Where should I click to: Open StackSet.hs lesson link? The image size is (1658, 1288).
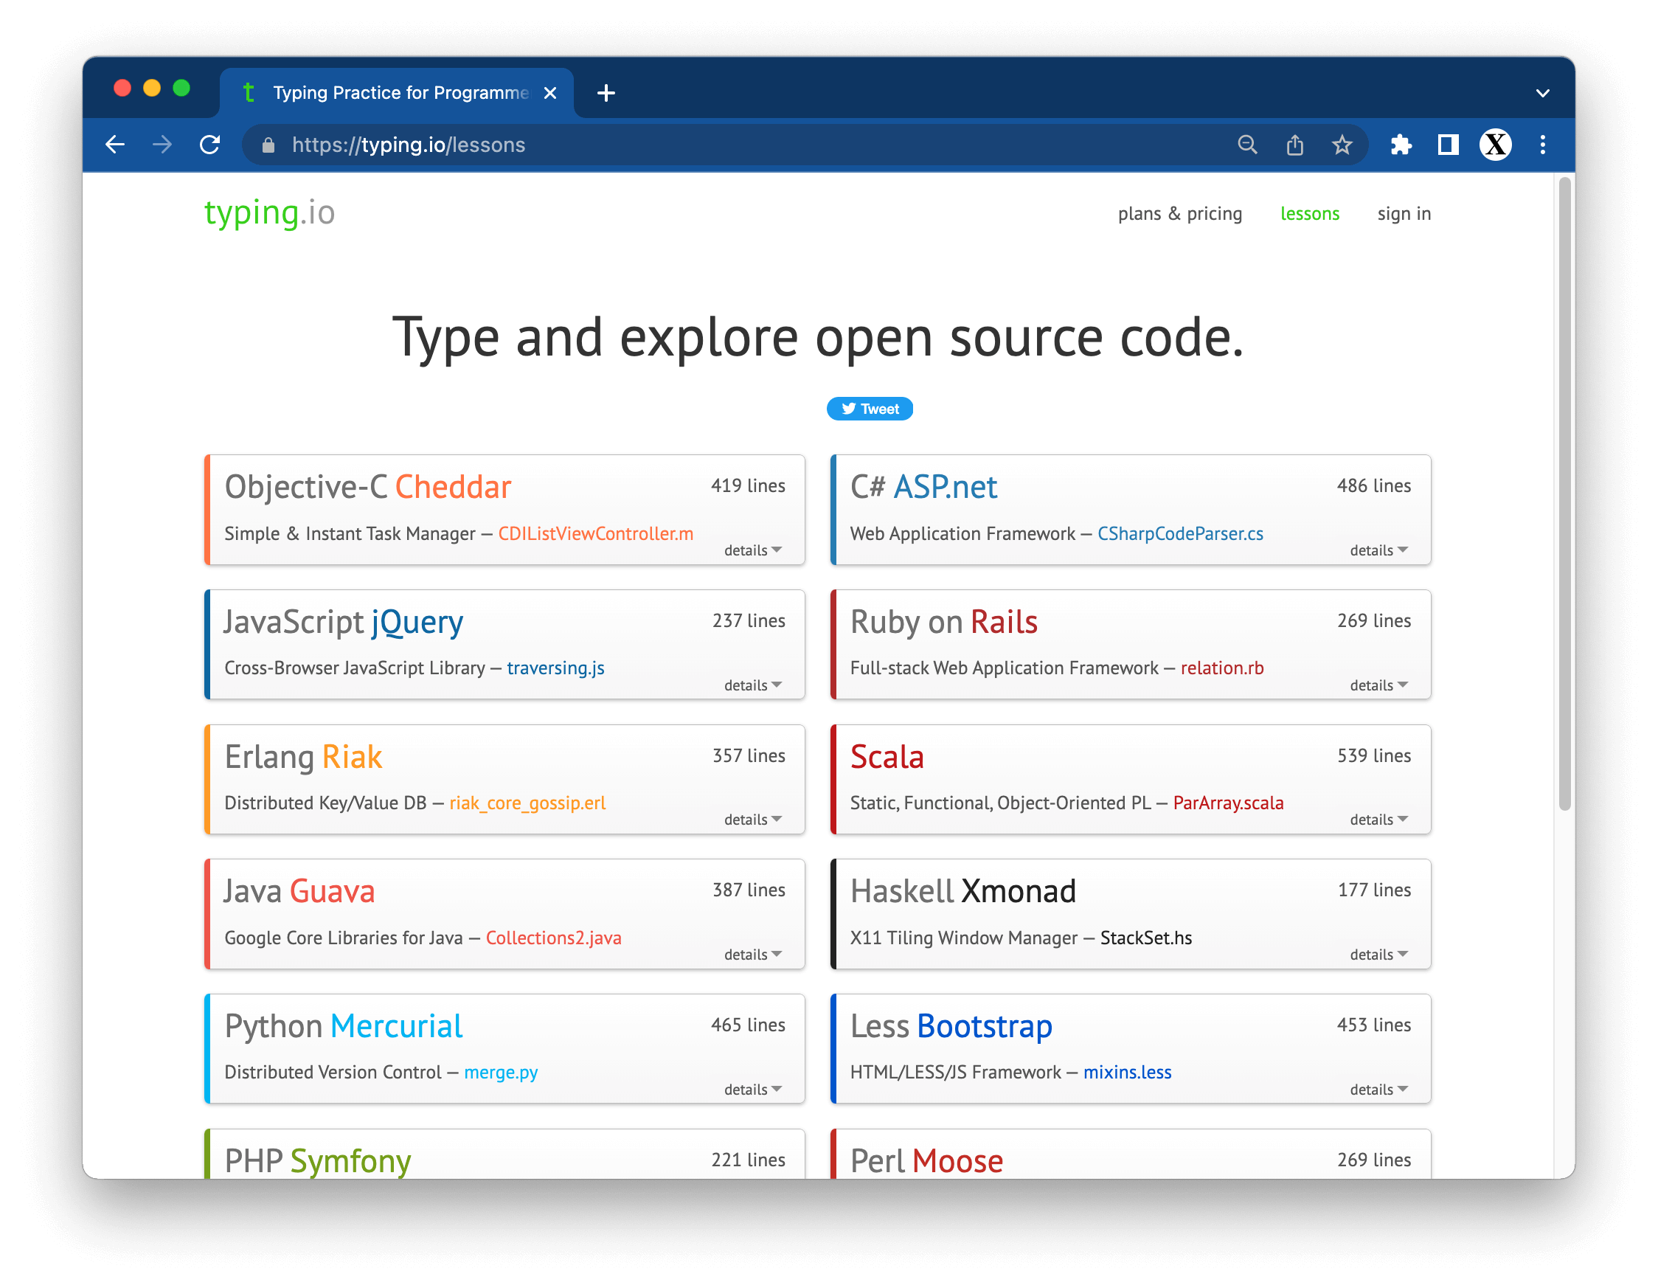tap(1145, 937)
